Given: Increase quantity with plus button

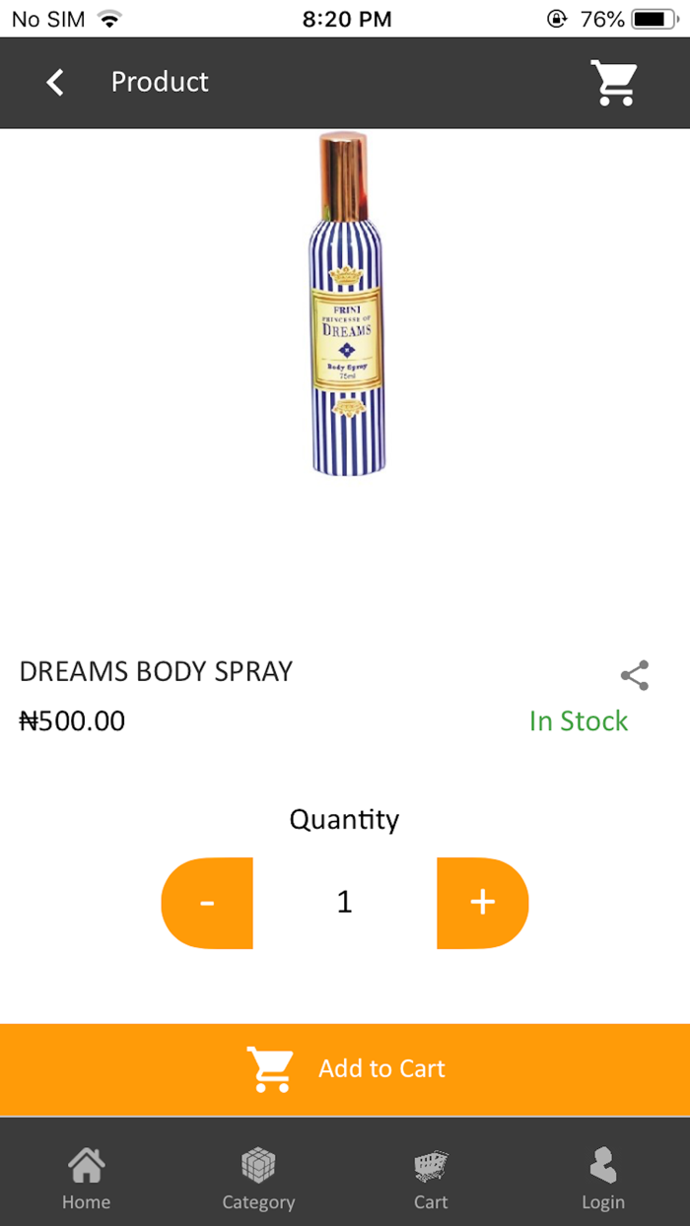Looking at the screenshot, I should coord(482,903).
